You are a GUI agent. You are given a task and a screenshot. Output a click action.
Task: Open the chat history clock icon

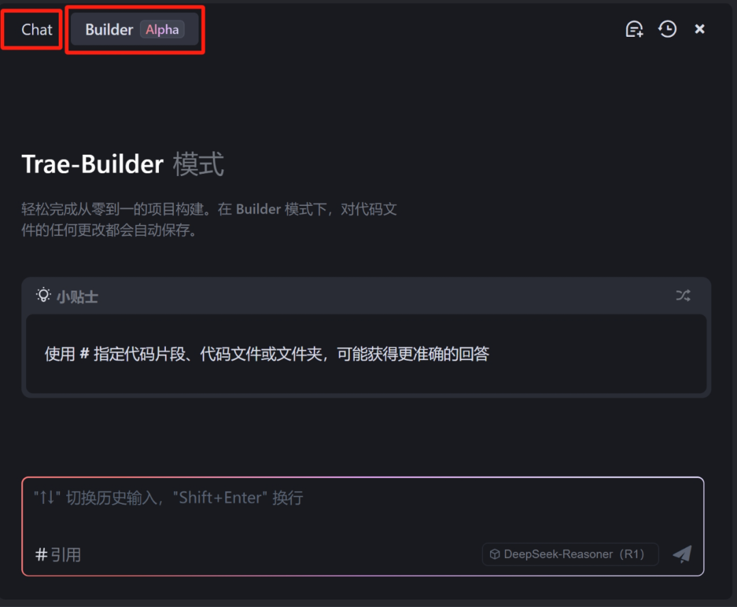667,29
